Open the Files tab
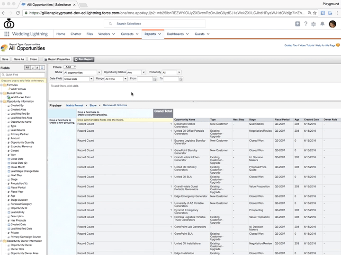341x255 pixels. [90, 34]
